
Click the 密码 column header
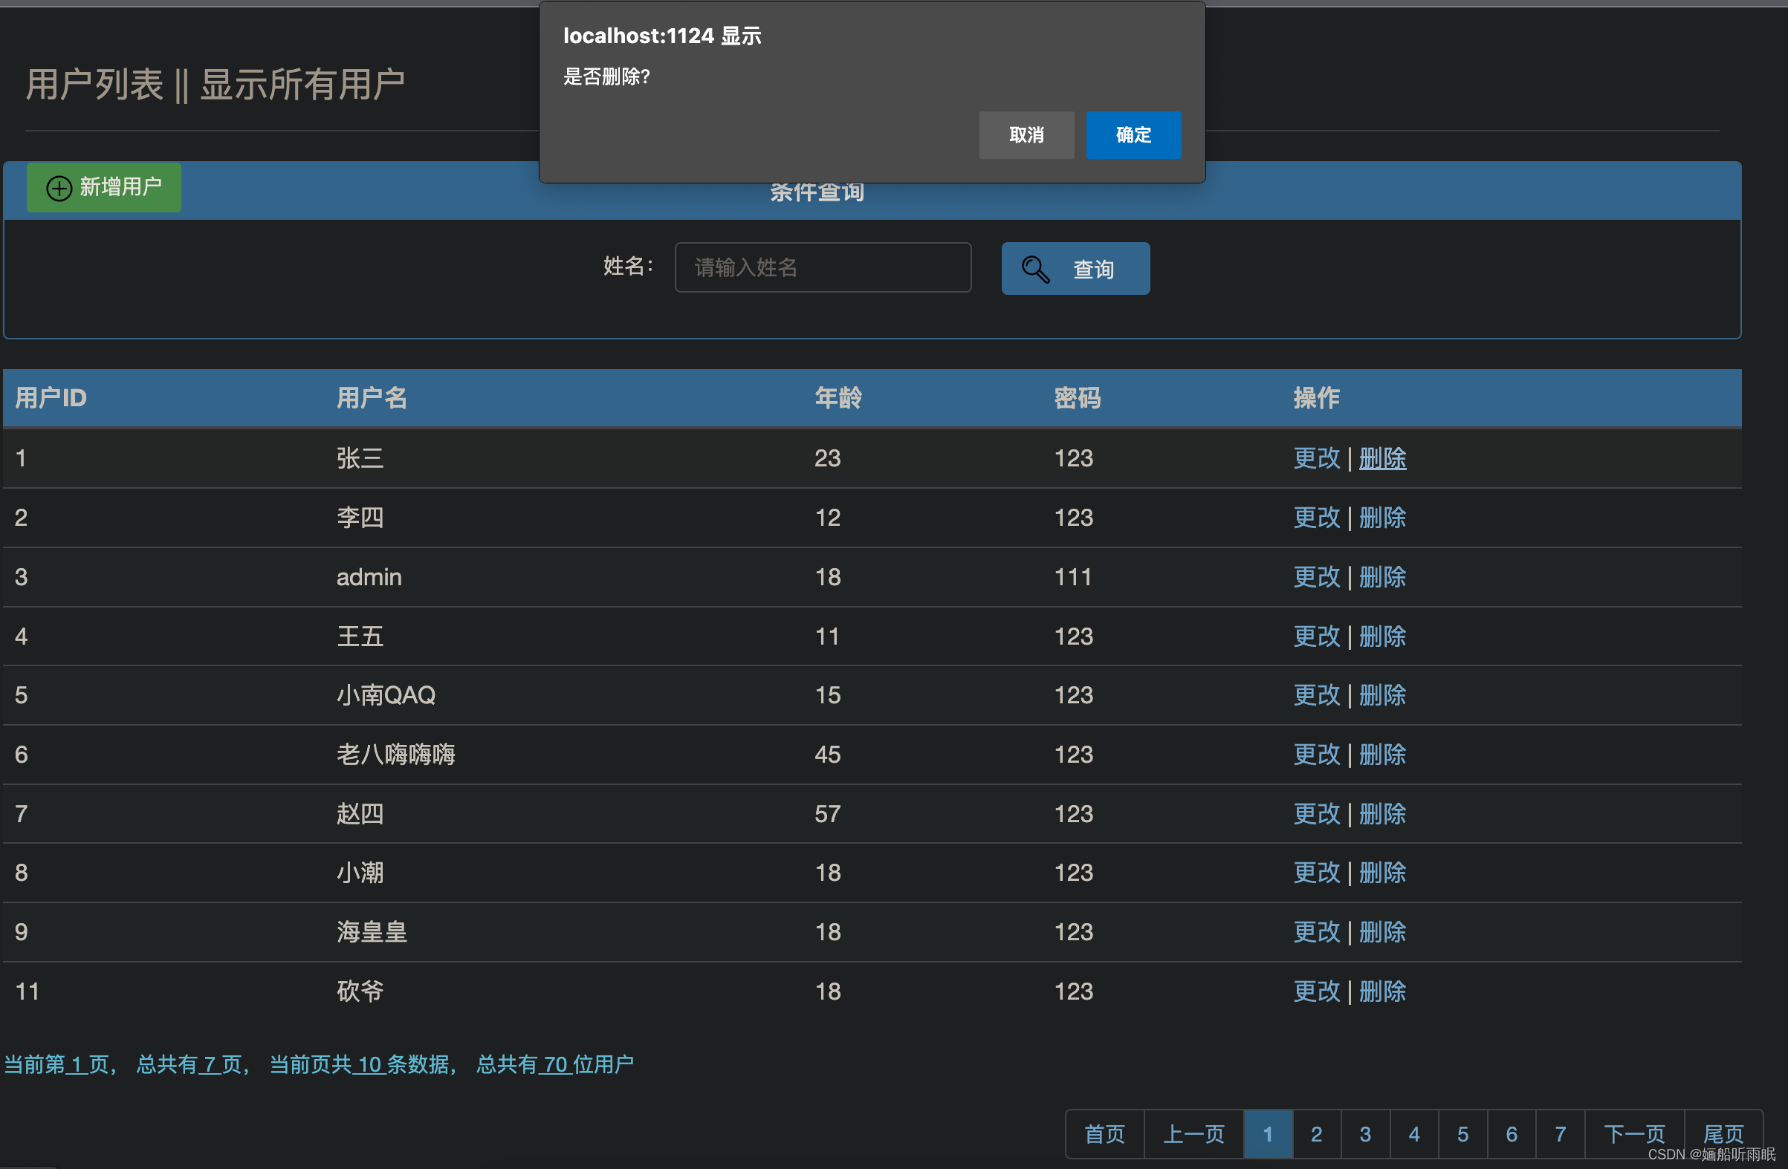click(1078, 397)
